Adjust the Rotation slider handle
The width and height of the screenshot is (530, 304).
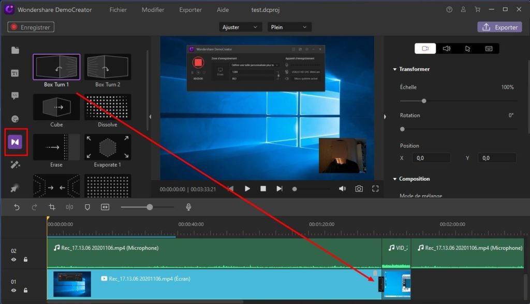(402, 129)
